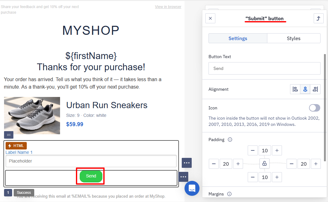The height and width of the screenshot is (202, 328).
Task: Click the Placeholder input field
Action: [x=91, y=161]
